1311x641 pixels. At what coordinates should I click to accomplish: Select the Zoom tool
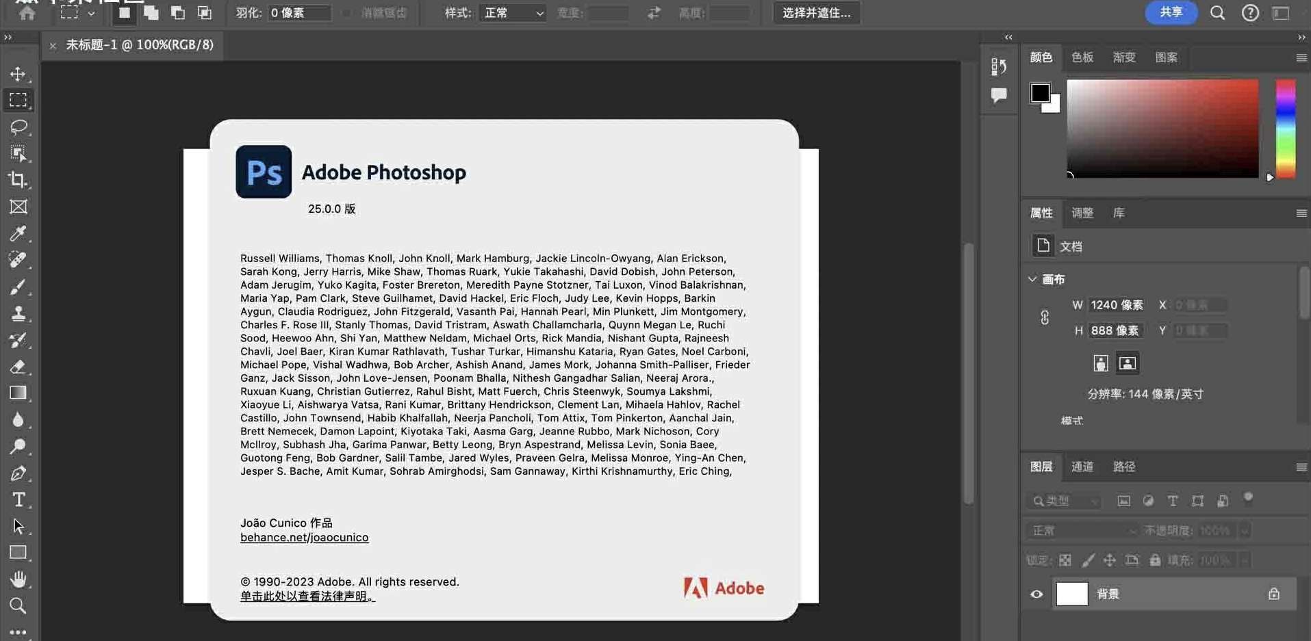pyautogui.click(x=18, y=605)
